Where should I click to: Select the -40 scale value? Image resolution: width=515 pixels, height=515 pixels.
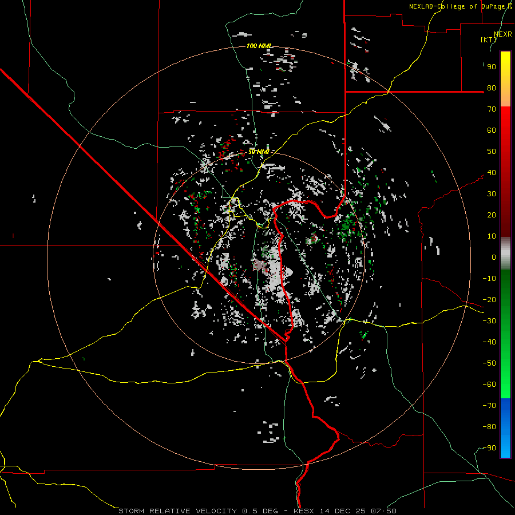[x=489, y=342]
